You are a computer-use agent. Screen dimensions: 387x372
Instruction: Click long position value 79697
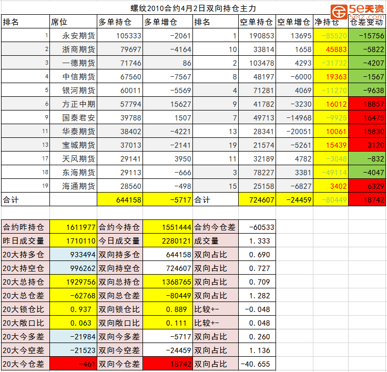point(120,49)
